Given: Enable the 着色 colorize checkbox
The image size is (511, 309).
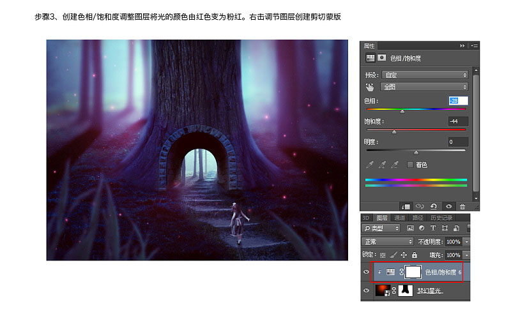Looking at the screenshot, I should [x=410, y=165].
